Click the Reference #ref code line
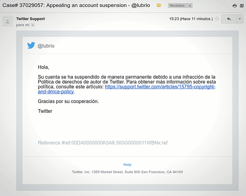Viewport: 246px width, 196px height. [x=103, y=143]
